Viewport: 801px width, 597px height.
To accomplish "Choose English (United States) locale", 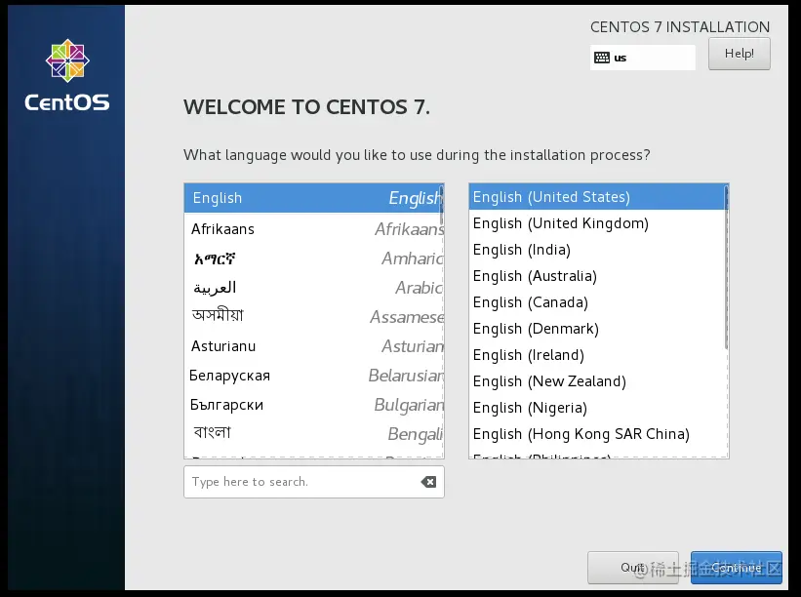I will (x=597, y=197).
